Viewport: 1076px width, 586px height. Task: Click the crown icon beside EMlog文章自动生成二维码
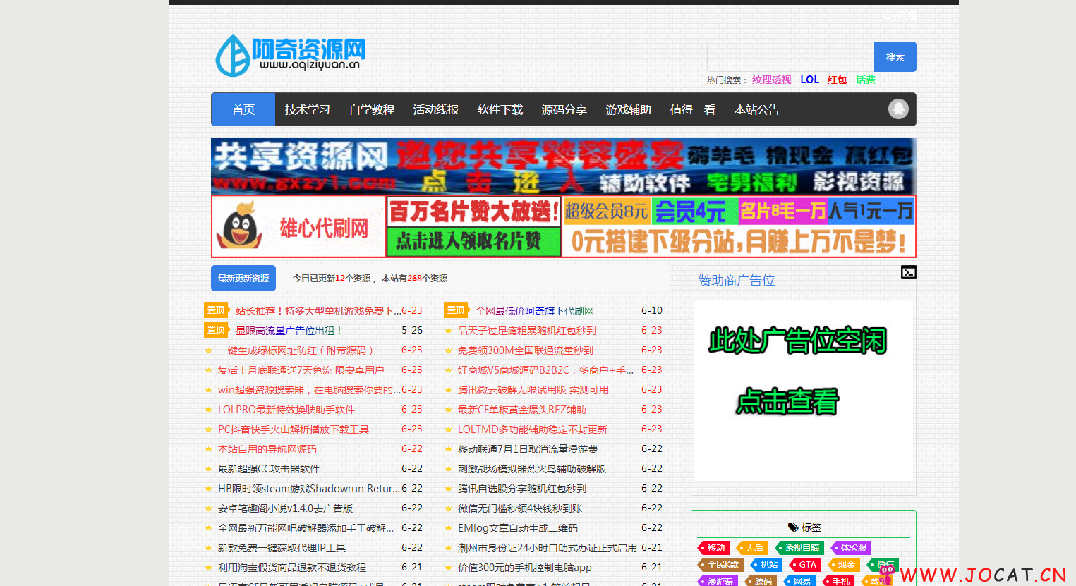click(x=448, y=528)
